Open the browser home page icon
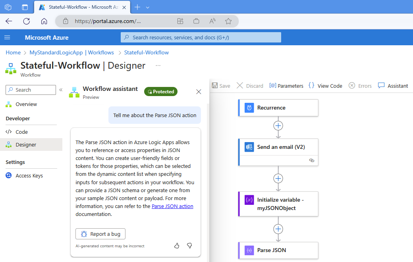 coord(44,21)
